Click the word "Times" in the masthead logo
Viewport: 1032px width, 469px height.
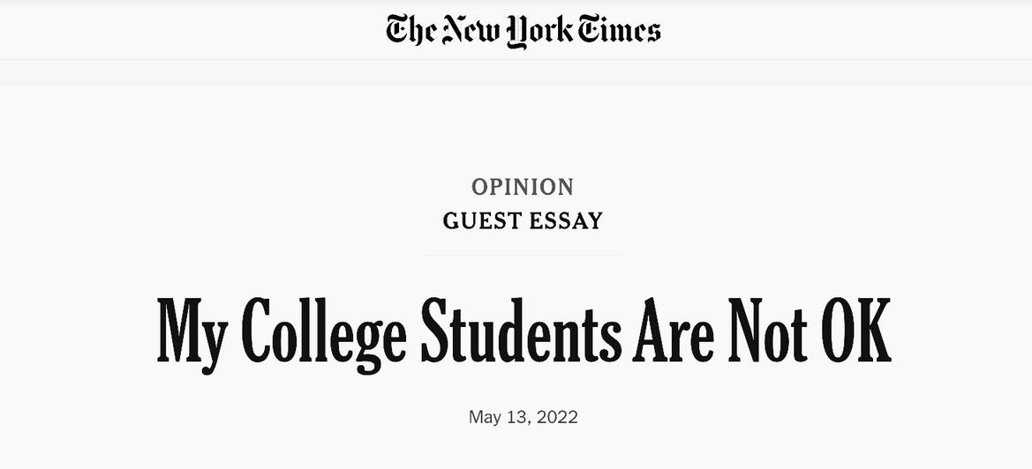pos(619,30)
